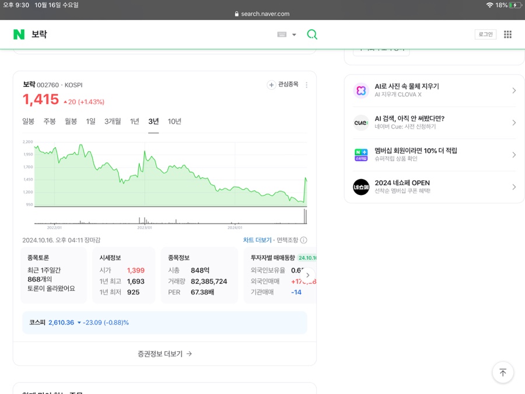The height and width of the screenshot is (394, 525).
Task: Select the 일봉 chart tab
Action: (28, 121)
